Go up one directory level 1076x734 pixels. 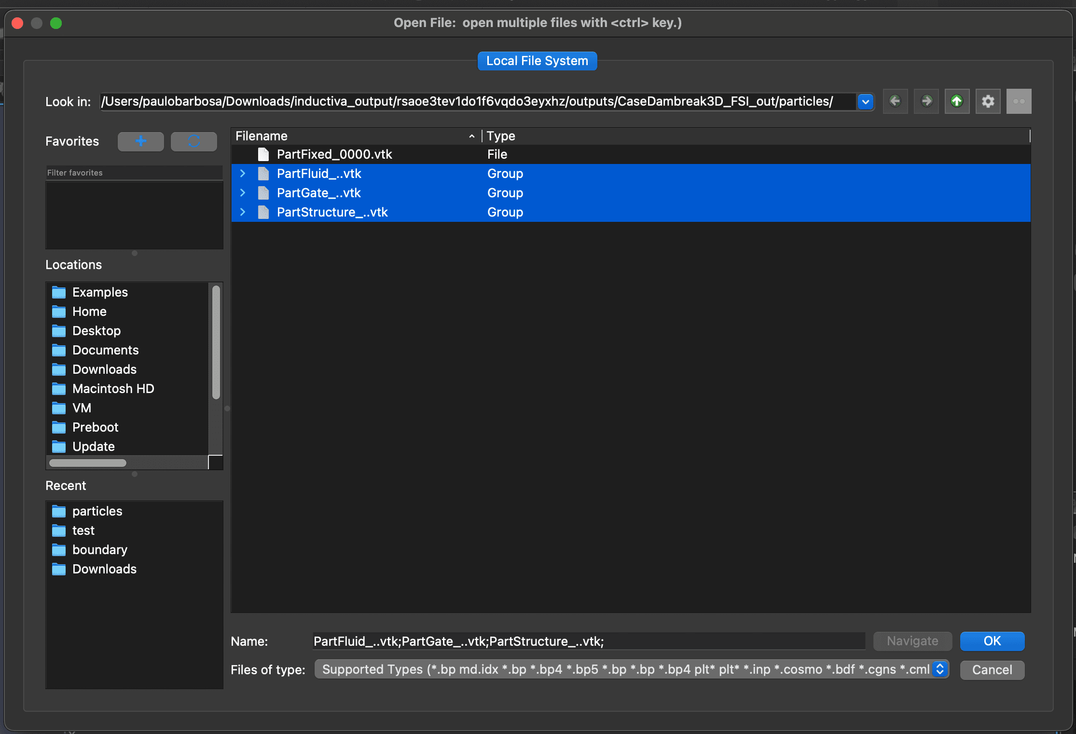point(957,101)
